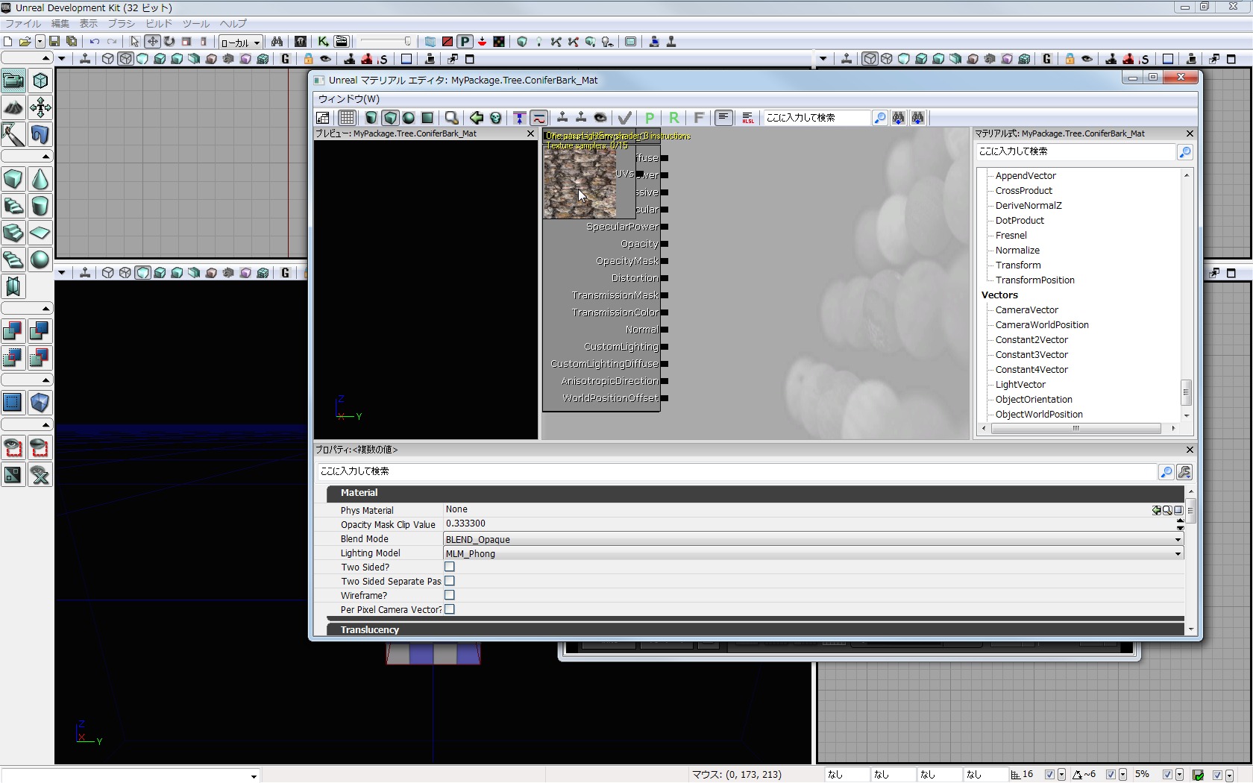
Task: Click the HLSL source view icon
Action: [747, 118]
